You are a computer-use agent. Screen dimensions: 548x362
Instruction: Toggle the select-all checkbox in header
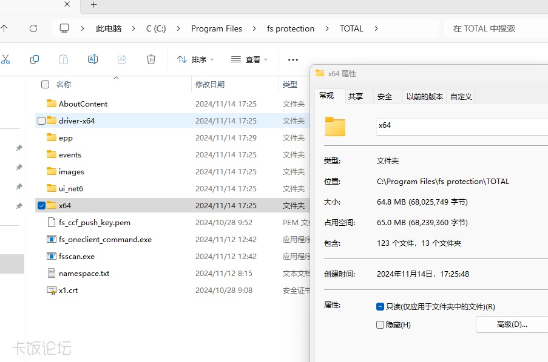(x=45, y=84)
